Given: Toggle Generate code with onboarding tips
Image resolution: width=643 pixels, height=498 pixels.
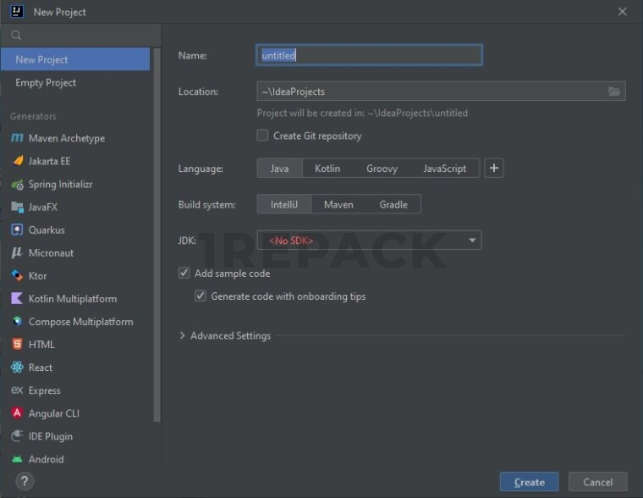Looking at the screenshot, I should [201, 296].
